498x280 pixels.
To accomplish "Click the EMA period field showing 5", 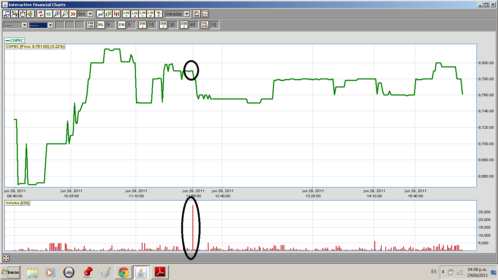I will click(x=131, y=25).
